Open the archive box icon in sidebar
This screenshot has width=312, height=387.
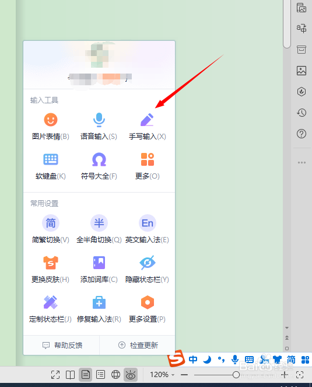pos(302,50)
